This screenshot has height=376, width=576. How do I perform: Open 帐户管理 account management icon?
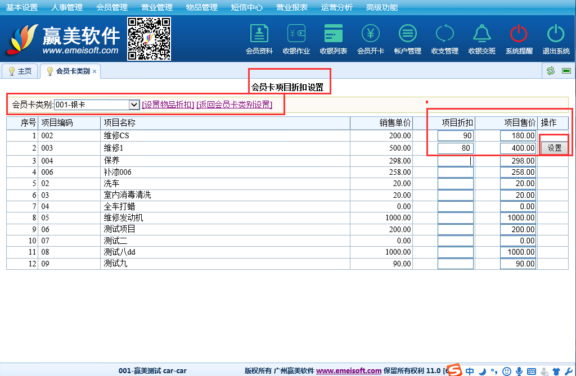pos(407,35)
